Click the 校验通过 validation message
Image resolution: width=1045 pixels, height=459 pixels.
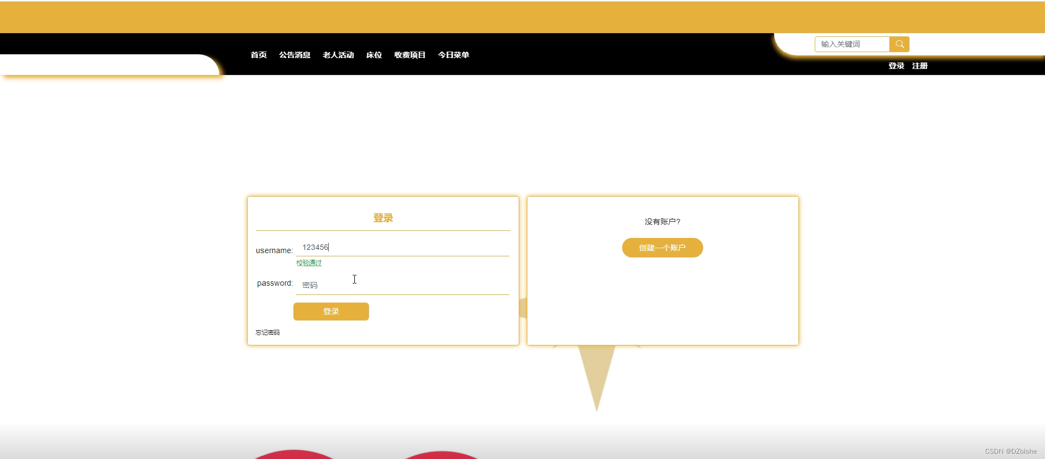pos(309,263)
